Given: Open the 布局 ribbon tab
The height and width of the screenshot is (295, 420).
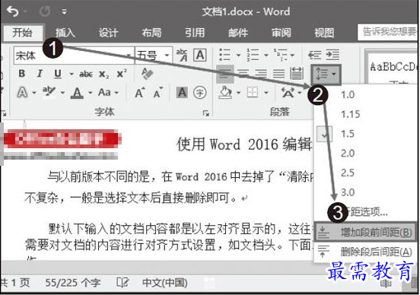Looking at the screenshot, I should pos(151,33).
